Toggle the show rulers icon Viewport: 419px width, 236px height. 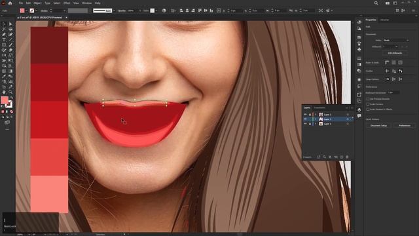[387, 62]
